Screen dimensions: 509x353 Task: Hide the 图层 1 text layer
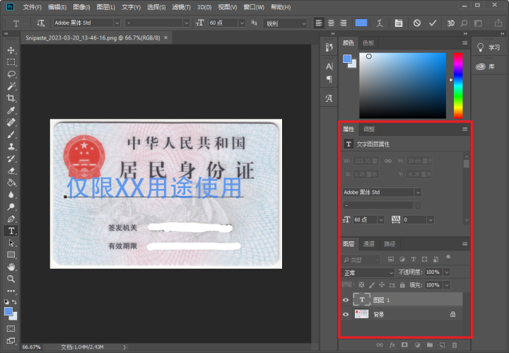[x=346, y=300]
